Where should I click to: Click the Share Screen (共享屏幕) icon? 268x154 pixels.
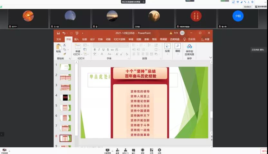click(x=108, y=150)
